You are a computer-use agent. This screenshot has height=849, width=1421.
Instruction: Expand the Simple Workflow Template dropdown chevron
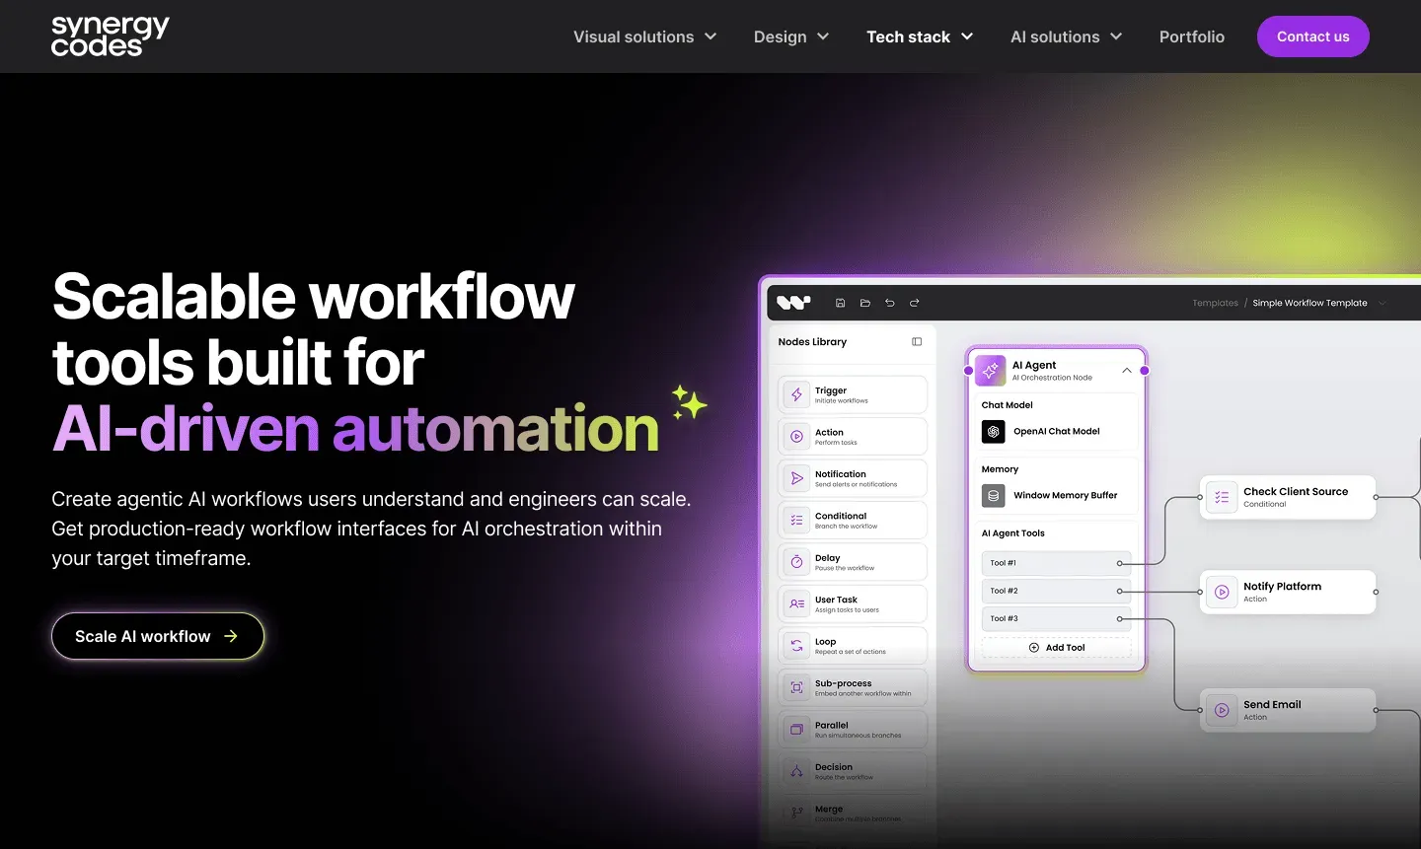(1382, 303)
